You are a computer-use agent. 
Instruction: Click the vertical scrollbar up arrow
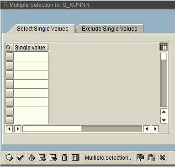click(x=164, y=112)
